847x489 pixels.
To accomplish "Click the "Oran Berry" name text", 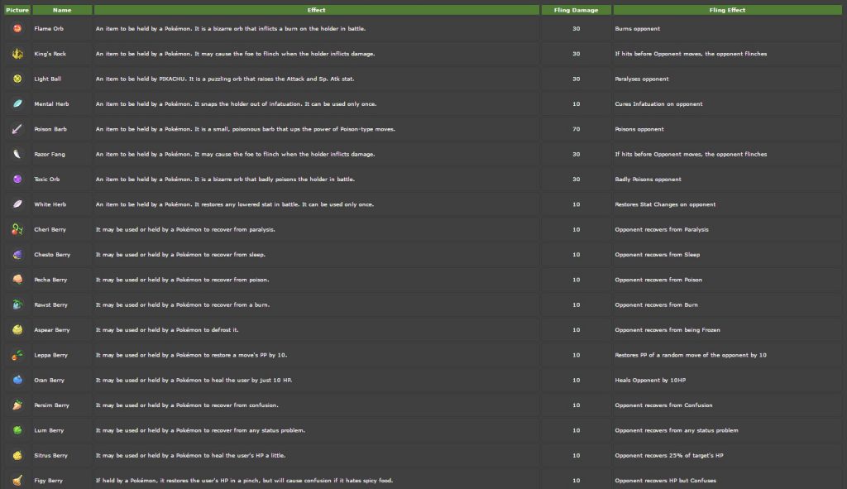I will click(x=49, y=381).
